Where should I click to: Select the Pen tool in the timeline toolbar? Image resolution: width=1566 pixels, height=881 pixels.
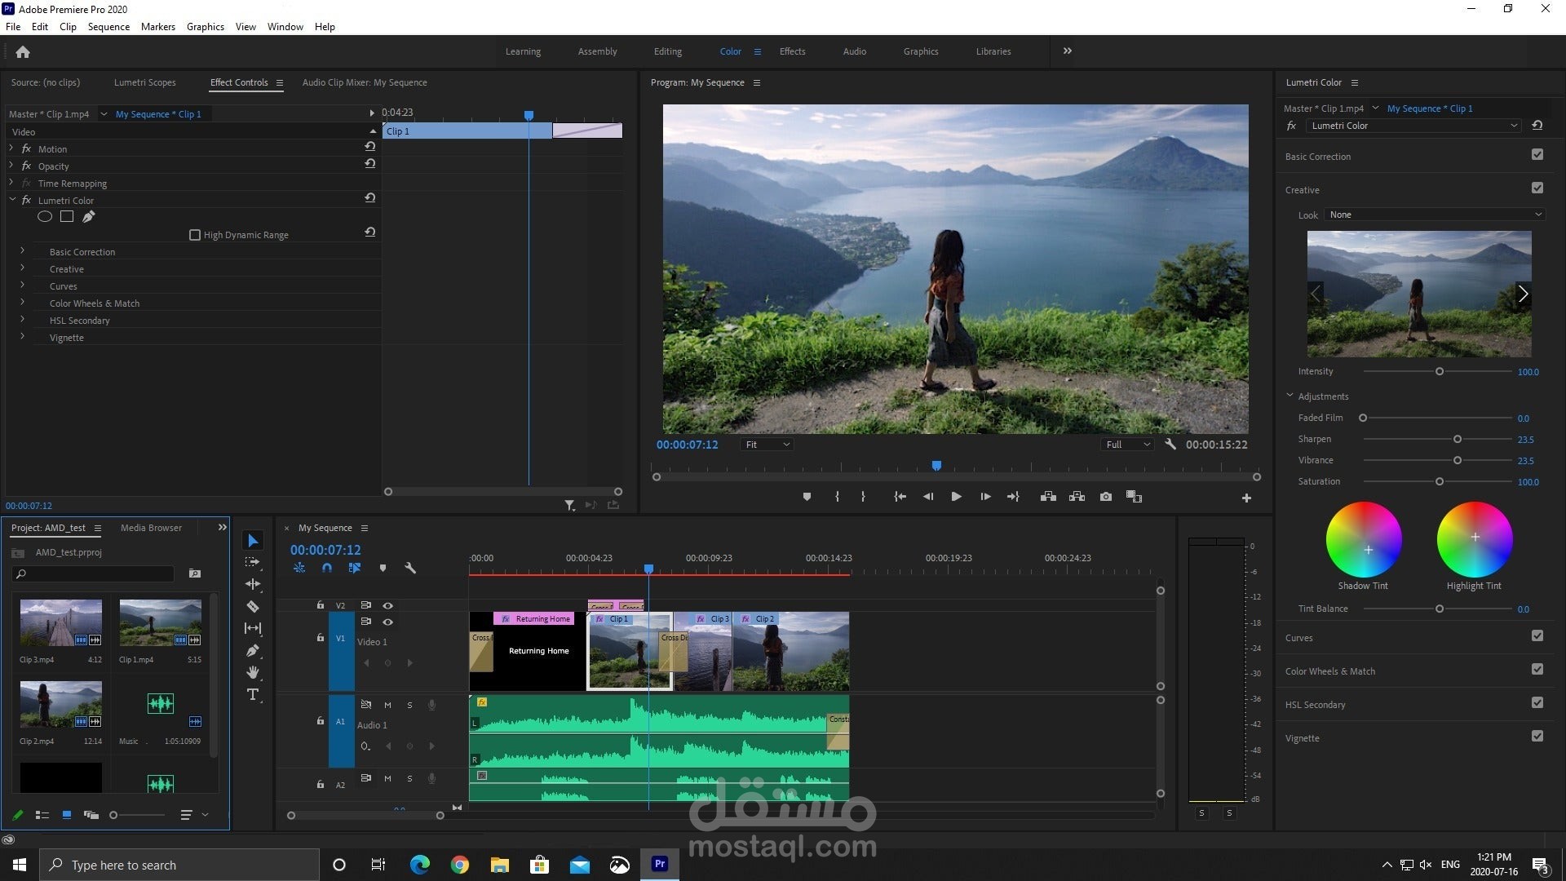coord(253,650)
